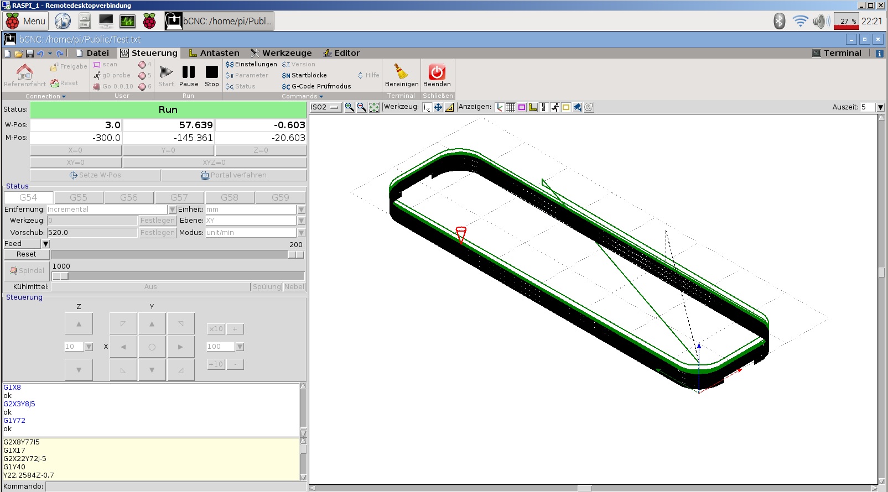Click the redraw refresh icon

pyautogui.click(x=589, y=107)
